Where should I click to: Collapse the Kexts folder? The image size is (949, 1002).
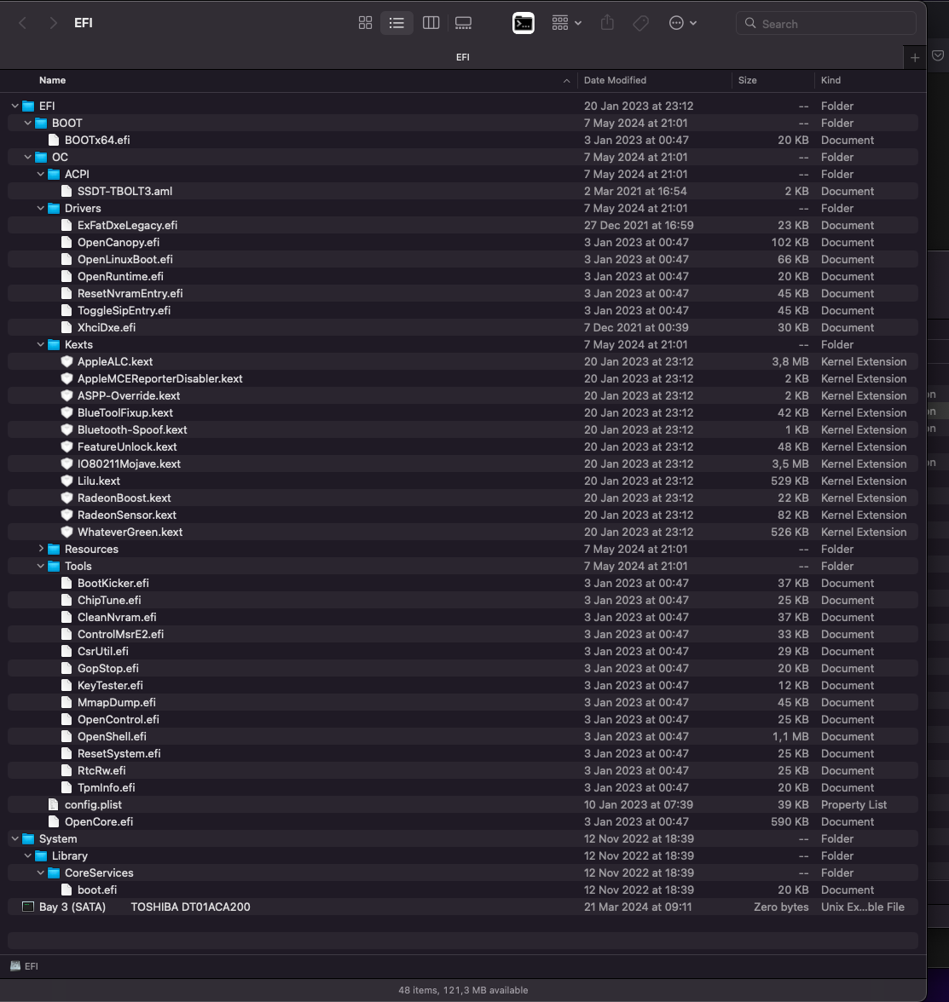click(40, 344)
